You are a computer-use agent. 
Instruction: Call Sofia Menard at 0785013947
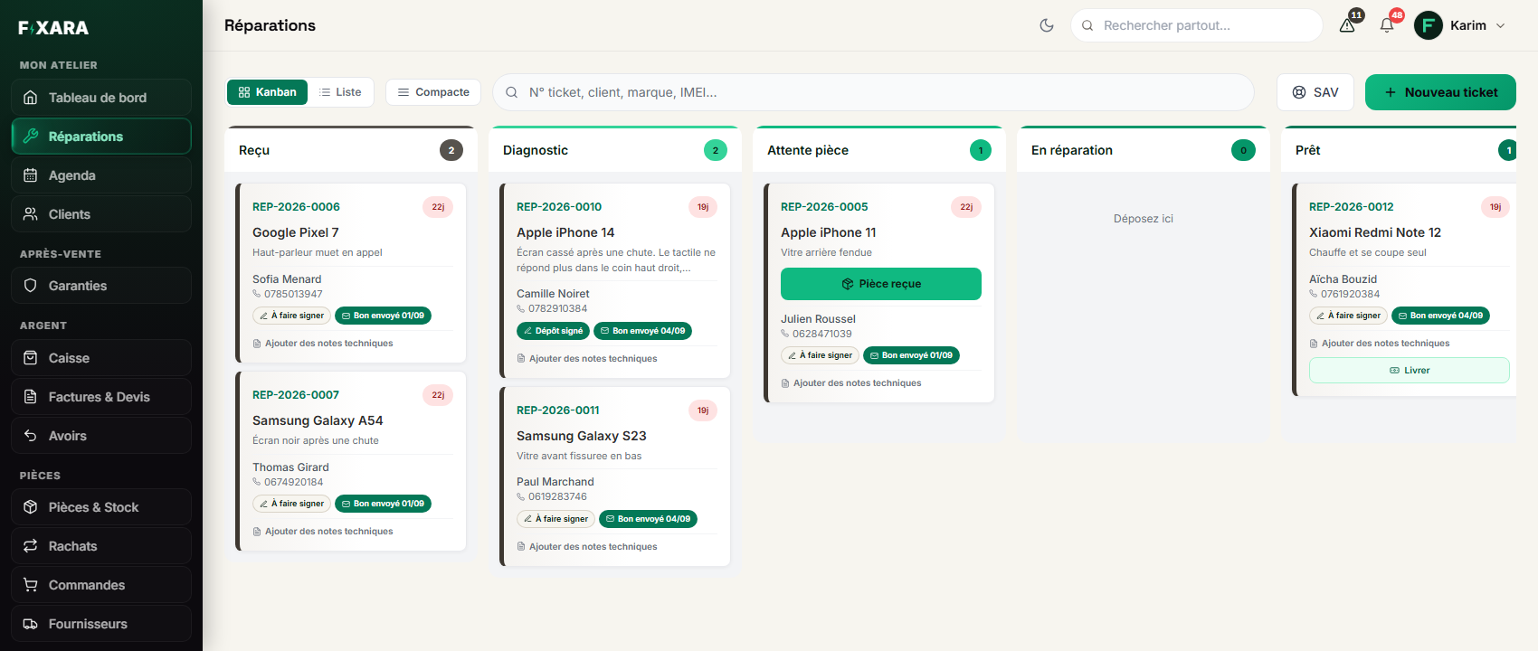coord(288,294)
